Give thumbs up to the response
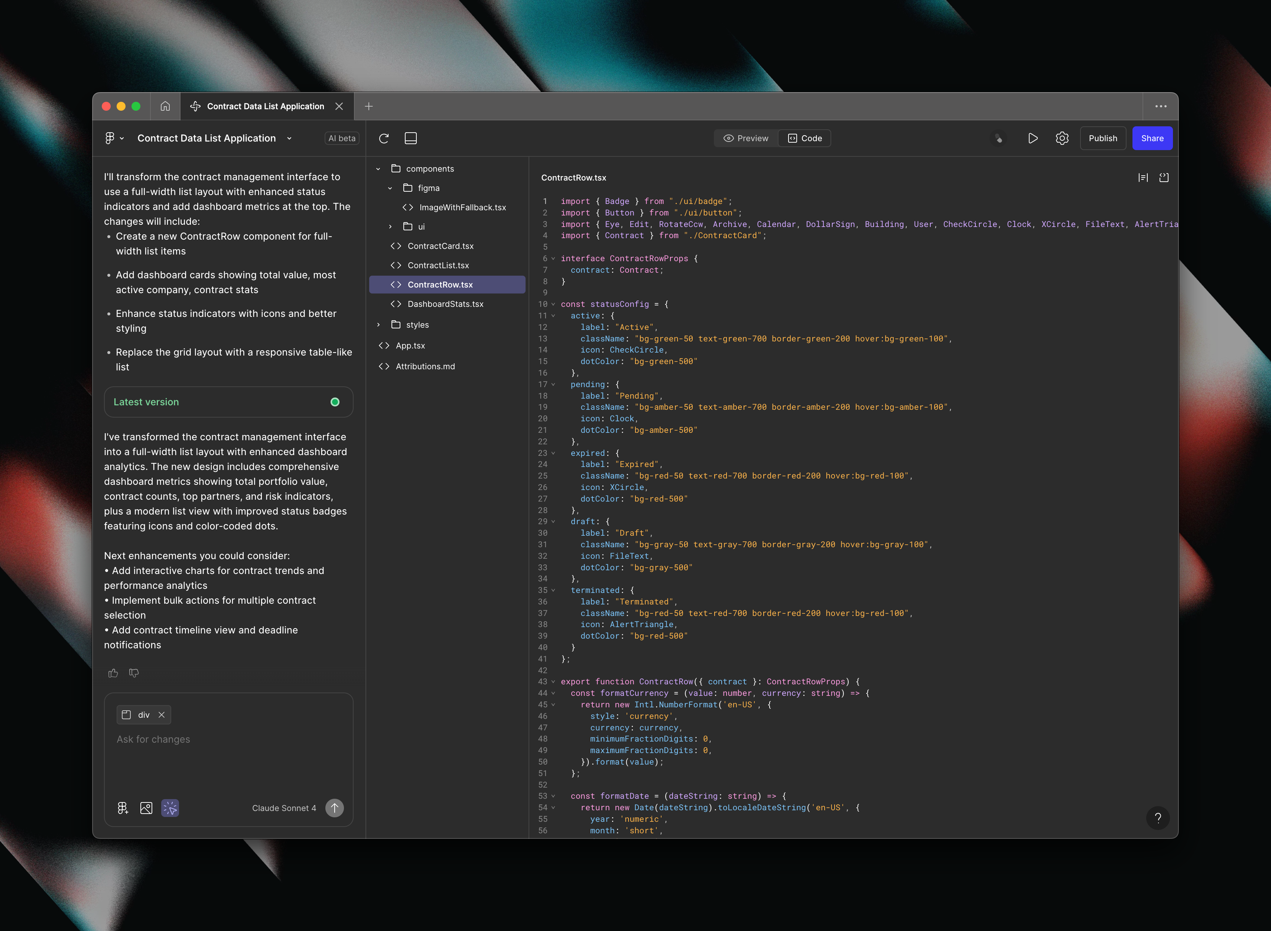Viewport: 1271px width, 931px height. tap(113, 673)
